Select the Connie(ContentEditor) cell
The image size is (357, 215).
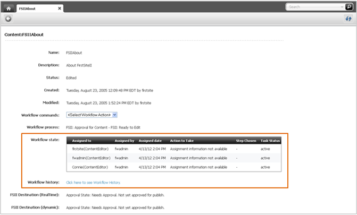(90, 167)
